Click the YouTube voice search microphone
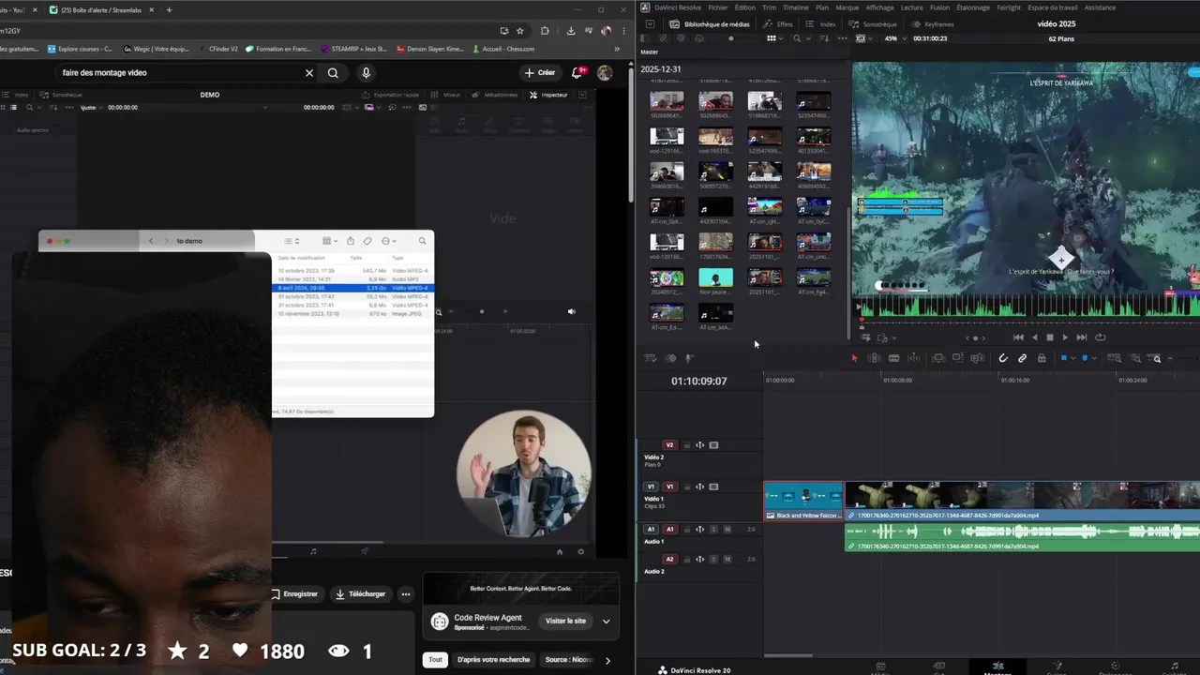 point(366,72)
